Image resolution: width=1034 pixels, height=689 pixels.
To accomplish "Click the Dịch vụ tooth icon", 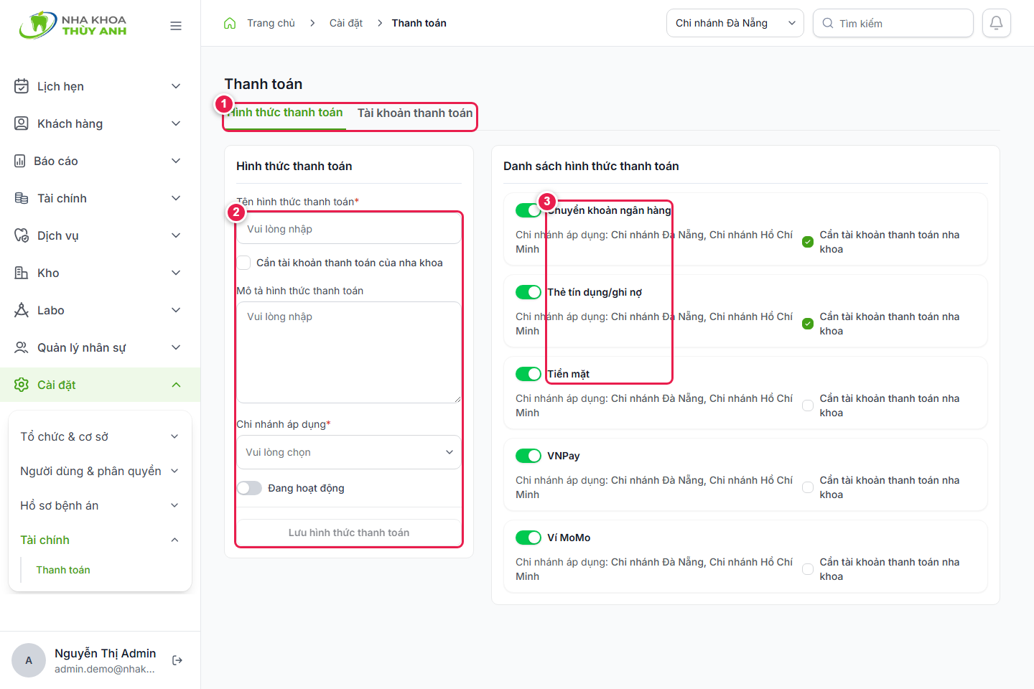I will 22,235.
